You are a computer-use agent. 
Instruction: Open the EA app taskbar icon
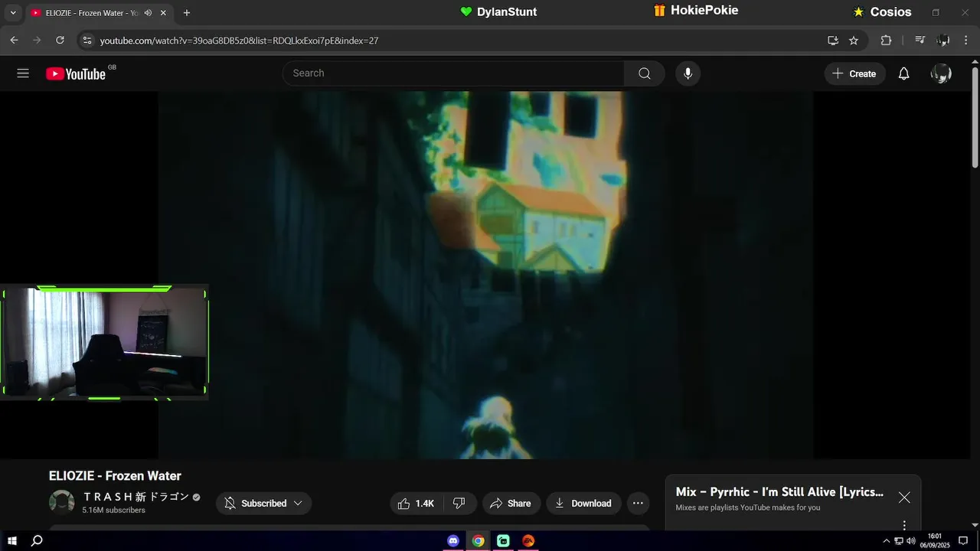528,541
